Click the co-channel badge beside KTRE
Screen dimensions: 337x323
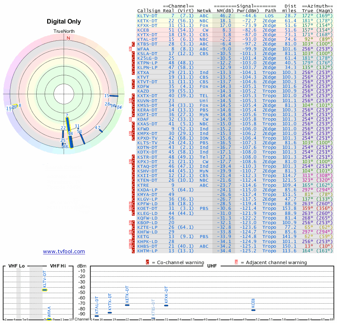tap(133, 185)
